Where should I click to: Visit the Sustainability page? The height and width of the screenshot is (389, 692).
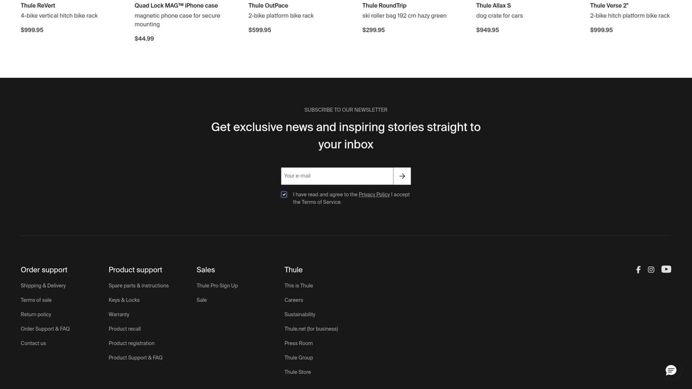(x=300, y=315)
